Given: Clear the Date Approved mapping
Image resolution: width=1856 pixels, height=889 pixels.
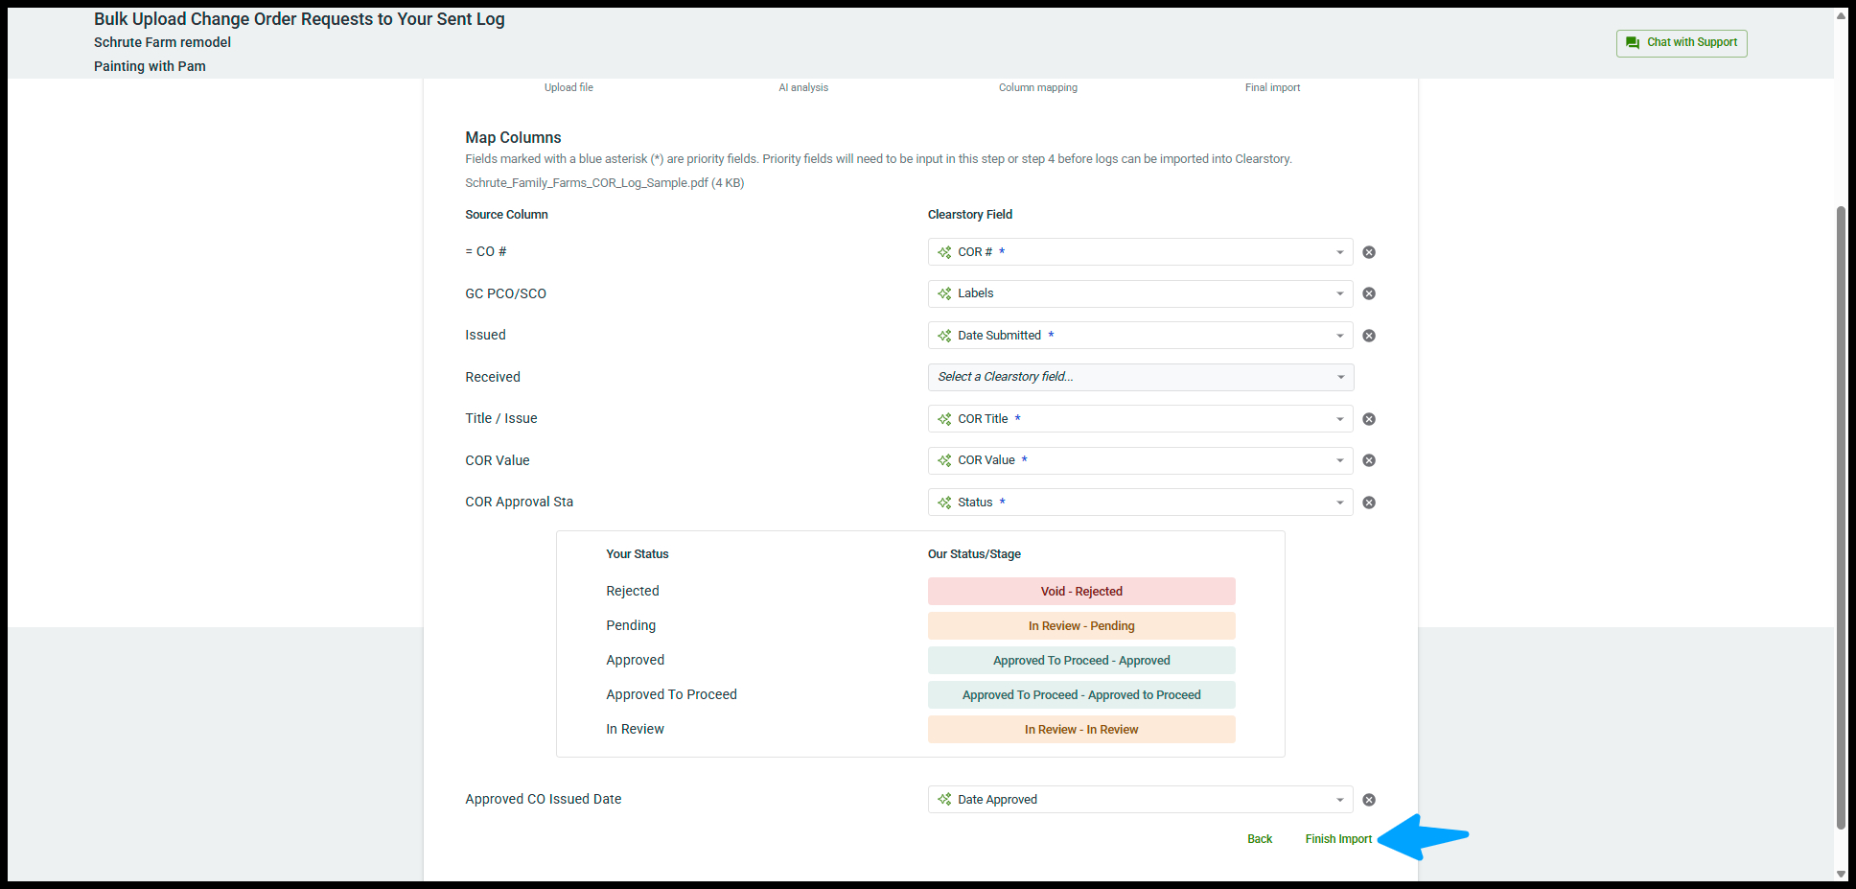Looking at the screenshot, I should (x=1369, y=800).
